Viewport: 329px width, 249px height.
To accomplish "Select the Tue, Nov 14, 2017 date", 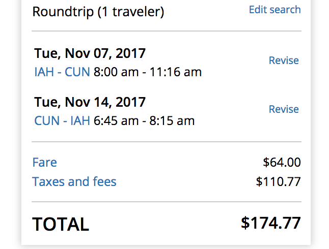I will pos(90,102).
